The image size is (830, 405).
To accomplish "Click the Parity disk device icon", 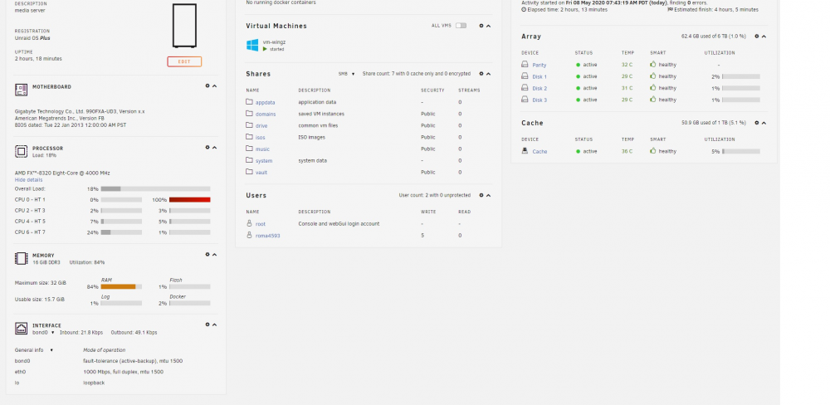I will [x=525, y=64].
